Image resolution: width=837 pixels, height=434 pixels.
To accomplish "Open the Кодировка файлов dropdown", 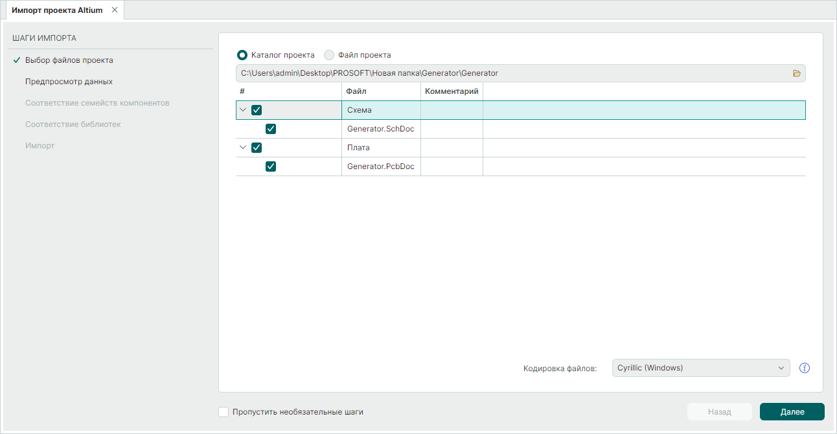I will click(x=700, y=368).
